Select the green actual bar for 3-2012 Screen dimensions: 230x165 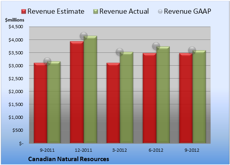[x=126, y=97]
